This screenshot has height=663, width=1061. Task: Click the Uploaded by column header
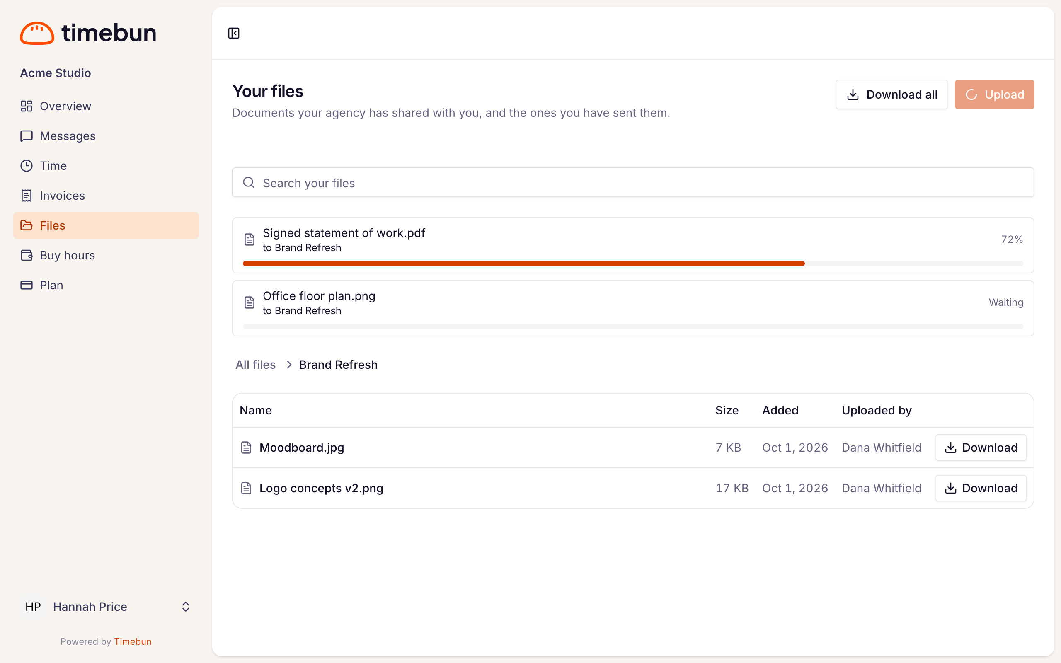click(x=877, y=410)
